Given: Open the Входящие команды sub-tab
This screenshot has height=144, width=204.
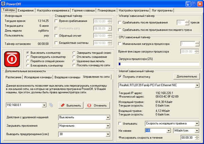Looking at the screenshot, I should (x=67, y=77).
